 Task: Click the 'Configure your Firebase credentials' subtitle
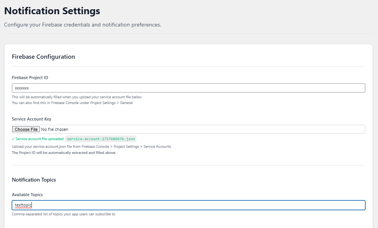click(83, 25)
